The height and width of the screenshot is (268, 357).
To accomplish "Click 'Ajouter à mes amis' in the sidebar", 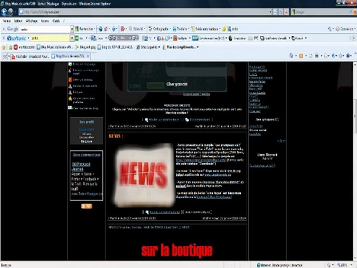I will pos(85,86).
